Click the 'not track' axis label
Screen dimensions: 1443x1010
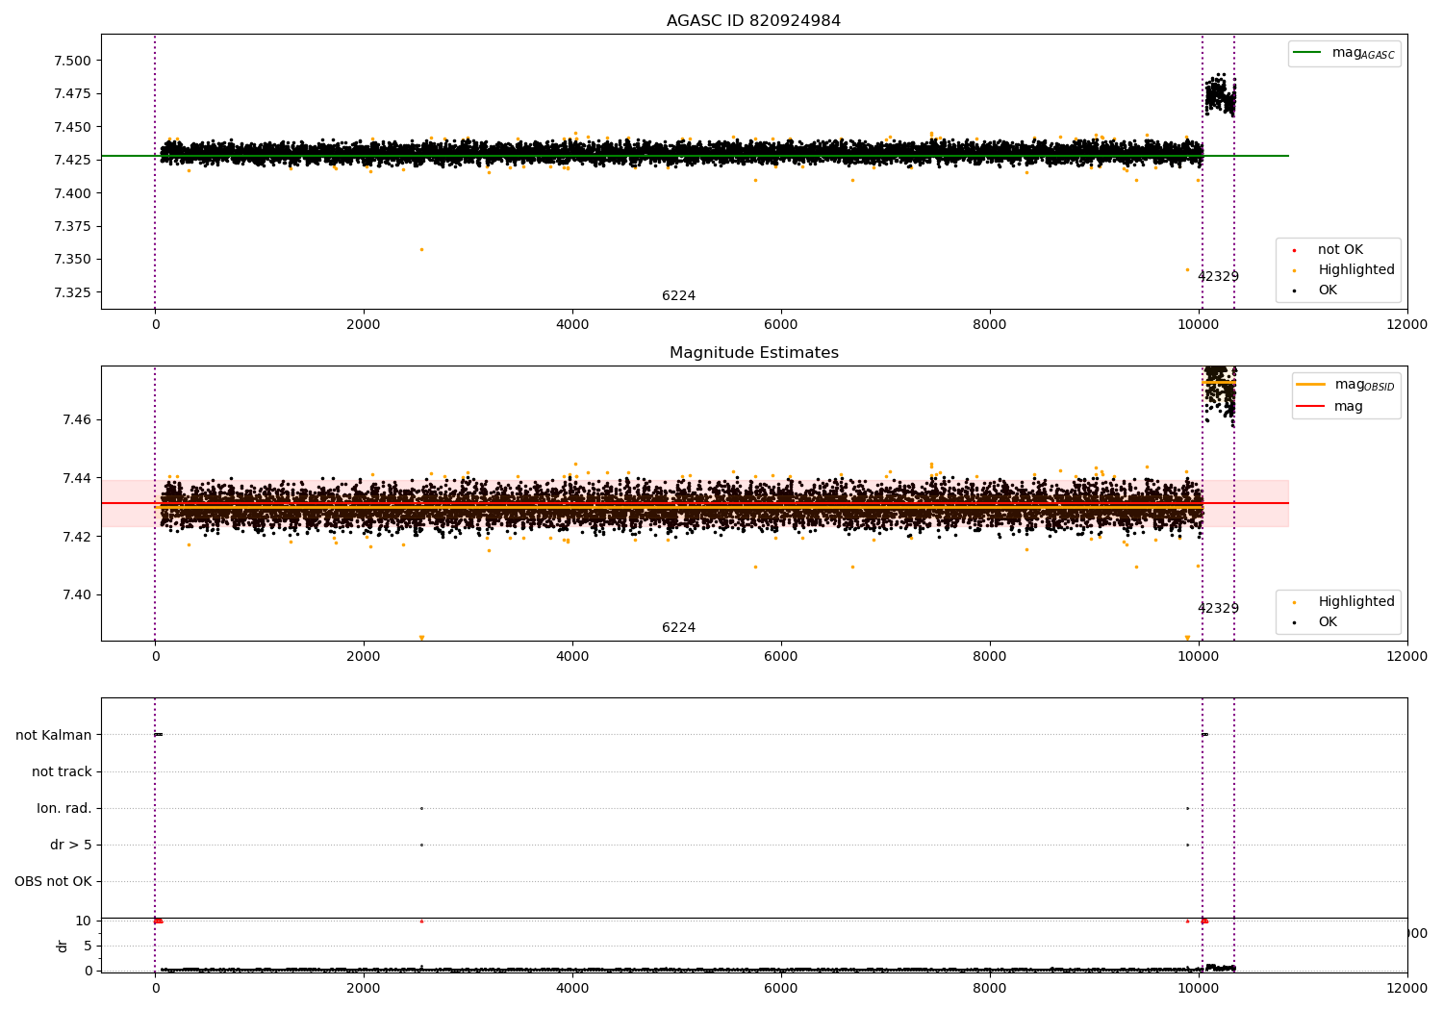pos(62,771)
